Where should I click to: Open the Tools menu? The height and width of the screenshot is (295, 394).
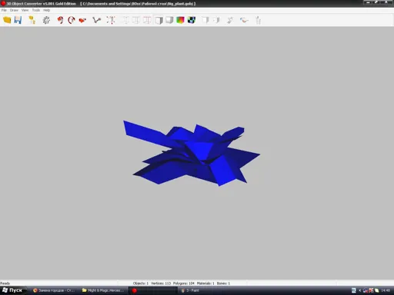pyautogui.click(x=36, y=10)
